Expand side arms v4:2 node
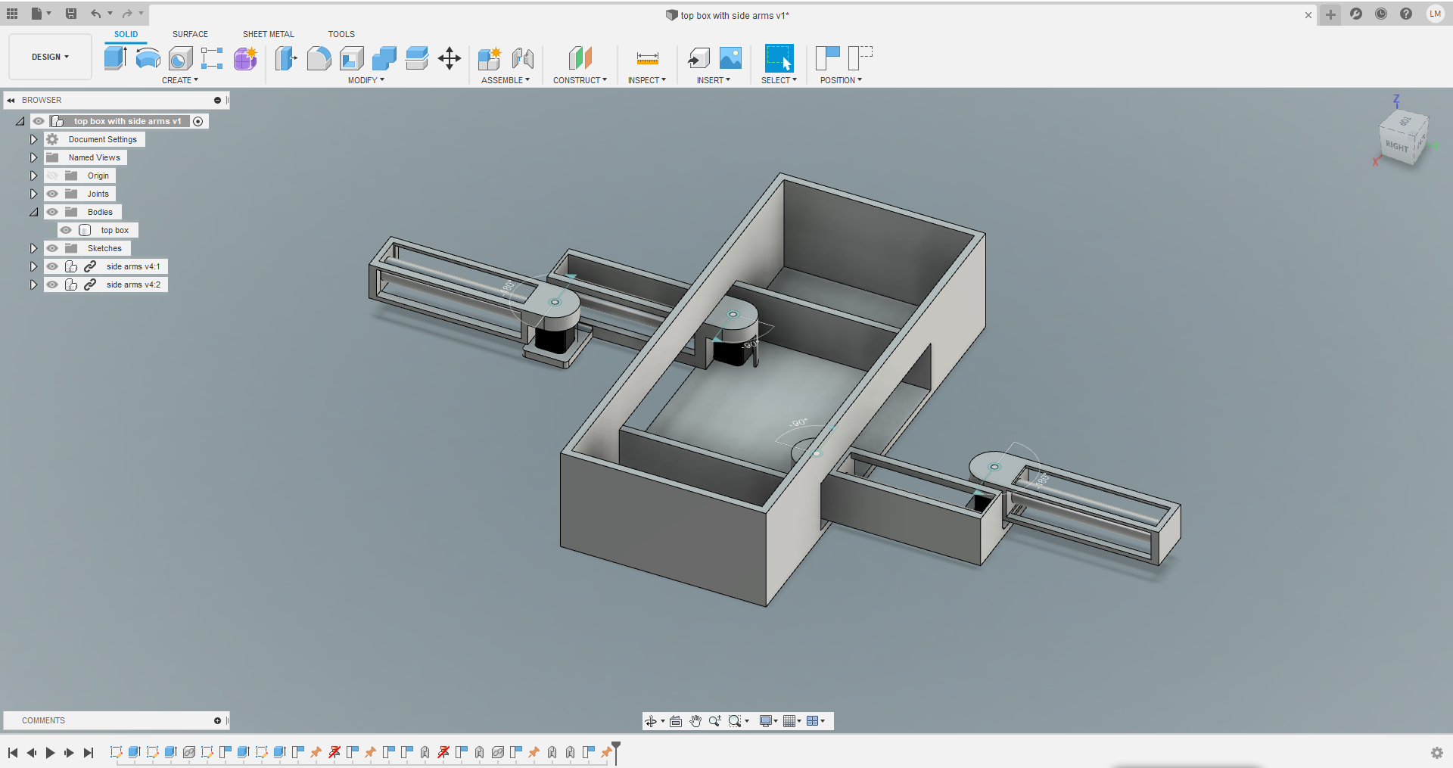 pos(33,285)
